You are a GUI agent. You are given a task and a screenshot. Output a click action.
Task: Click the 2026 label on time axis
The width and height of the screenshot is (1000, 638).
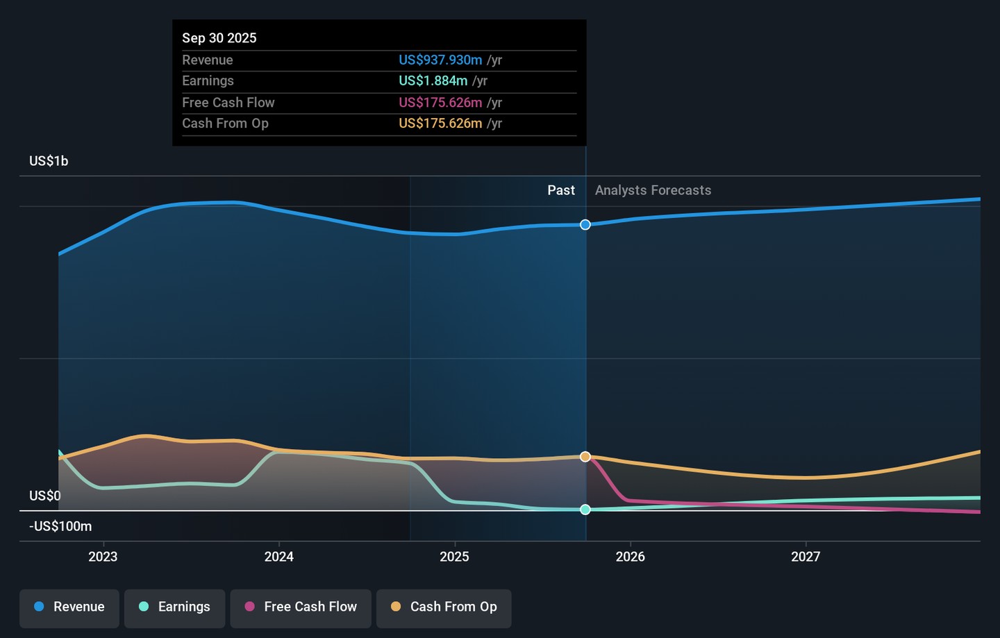(630, 557)
